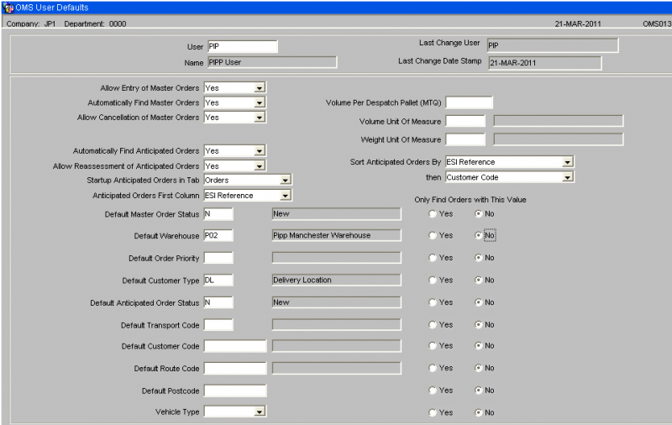Viewport: 672px width, 425px height.
Task: Select No for Default Warehouse
Action: (478, 235)
